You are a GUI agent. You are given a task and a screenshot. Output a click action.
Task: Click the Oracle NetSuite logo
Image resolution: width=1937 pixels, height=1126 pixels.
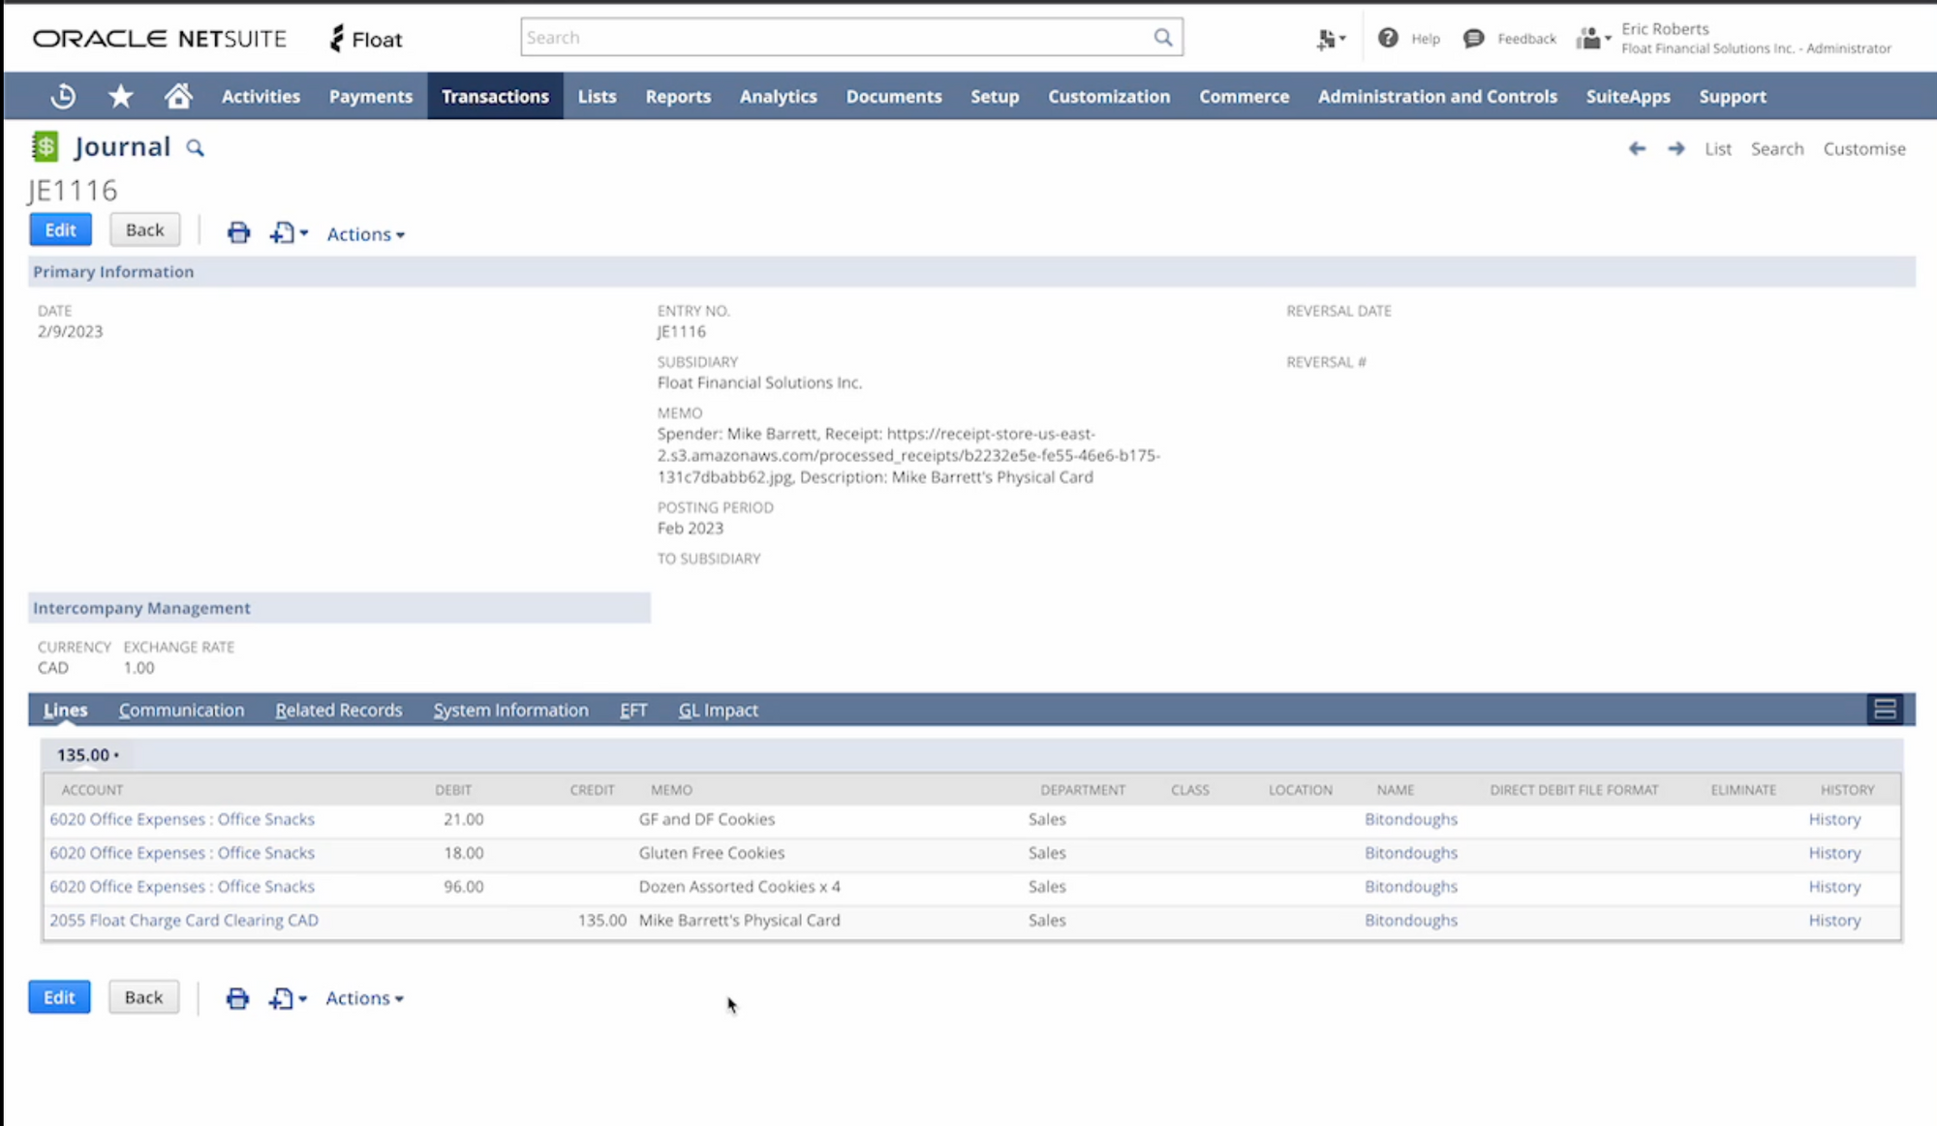pos(160,39)
